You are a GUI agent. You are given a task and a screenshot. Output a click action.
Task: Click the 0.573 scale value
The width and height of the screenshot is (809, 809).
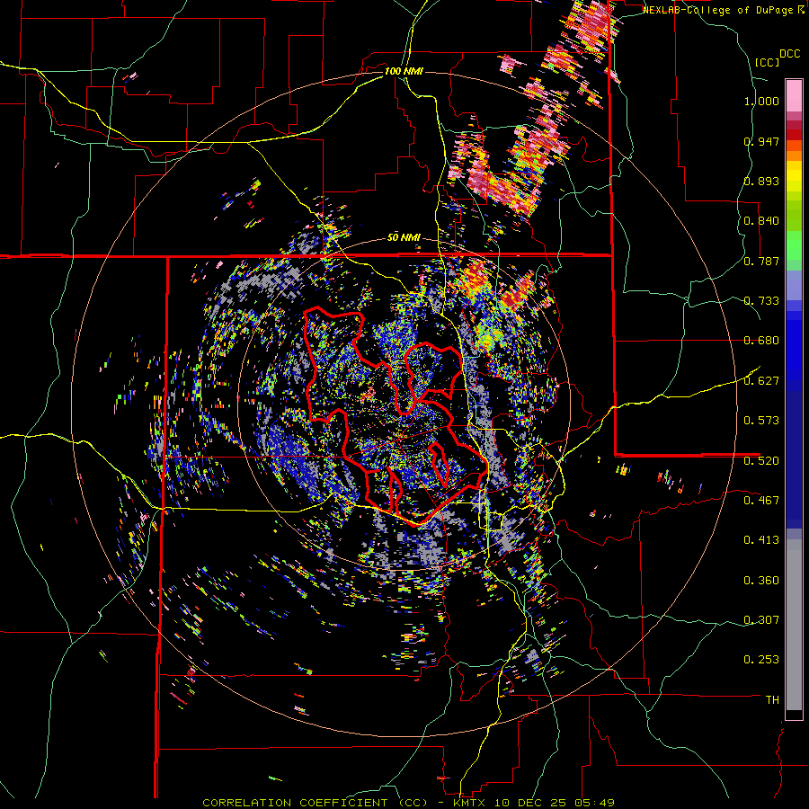761,421
